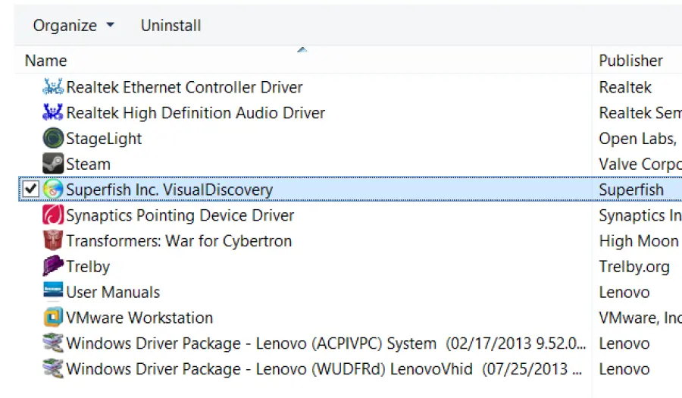Select the VMware Workstation entry
Screen dimensions: 682x398
[139, 318]
